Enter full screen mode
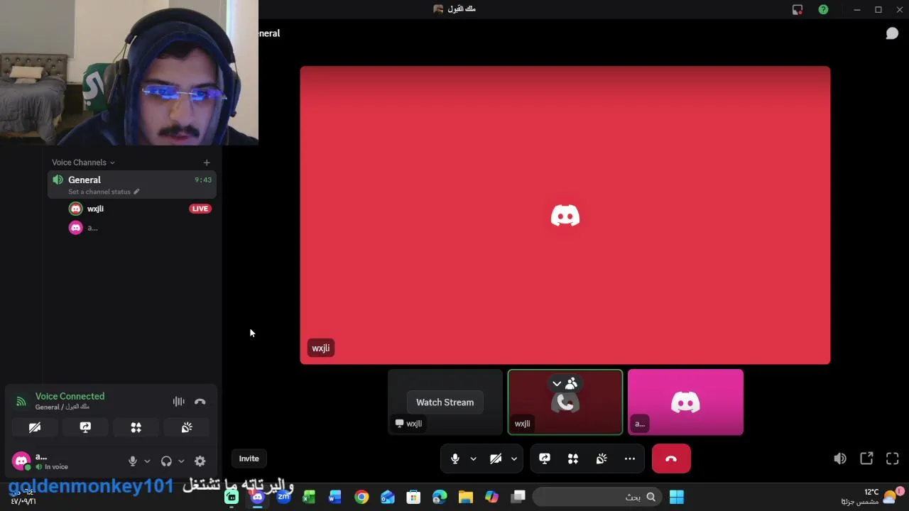Screen dimensions: 909x511 pos(893,458)
